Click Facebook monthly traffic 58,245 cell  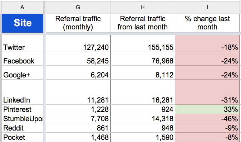point(78,59)
